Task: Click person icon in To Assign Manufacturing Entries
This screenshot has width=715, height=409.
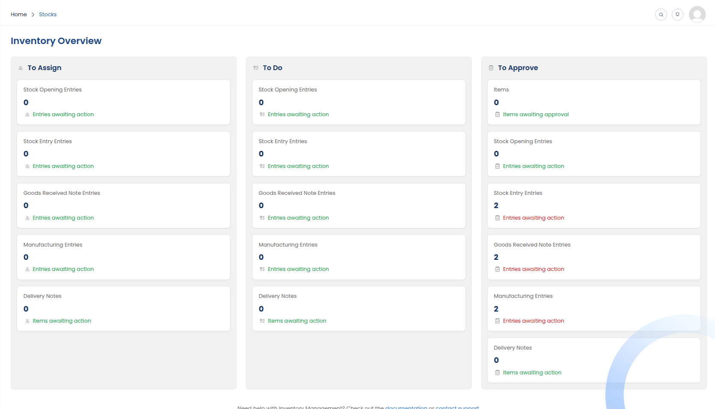Action: click(27, 269)
